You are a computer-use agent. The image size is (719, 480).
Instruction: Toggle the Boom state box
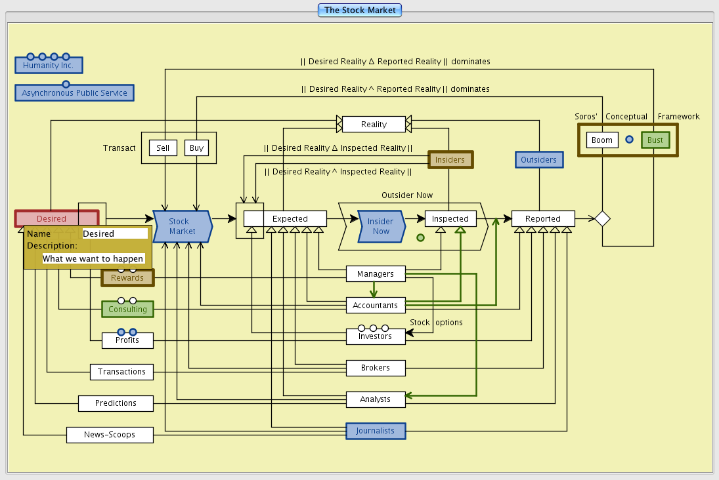601,140
